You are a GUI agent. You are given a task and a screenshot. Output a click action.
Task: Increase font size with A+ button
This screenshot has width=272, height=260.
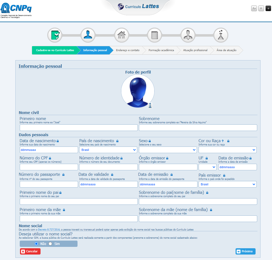coord(254,8)
